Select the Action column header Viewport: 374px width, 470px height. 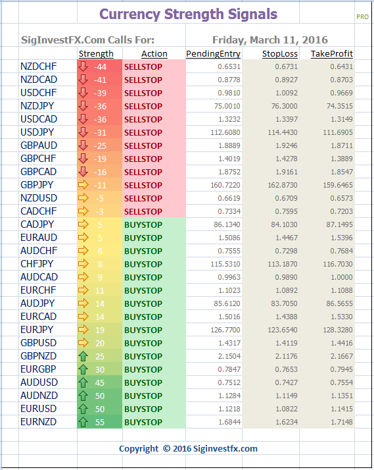click(x=154, y=54)
